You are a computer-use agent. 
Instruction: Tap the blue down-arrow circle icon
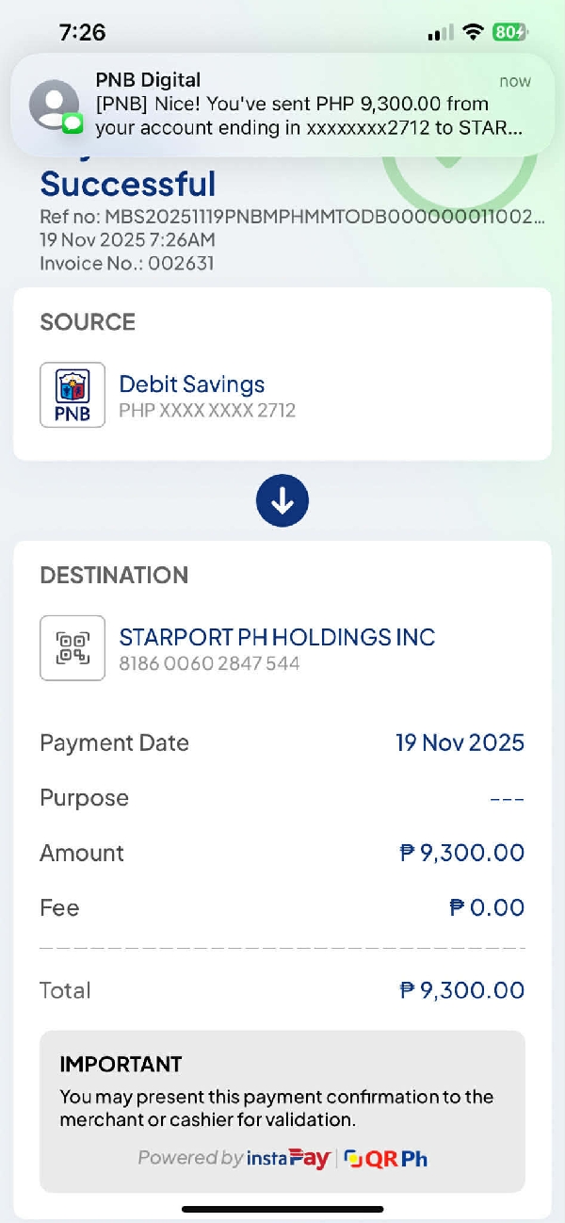(282, 500)
